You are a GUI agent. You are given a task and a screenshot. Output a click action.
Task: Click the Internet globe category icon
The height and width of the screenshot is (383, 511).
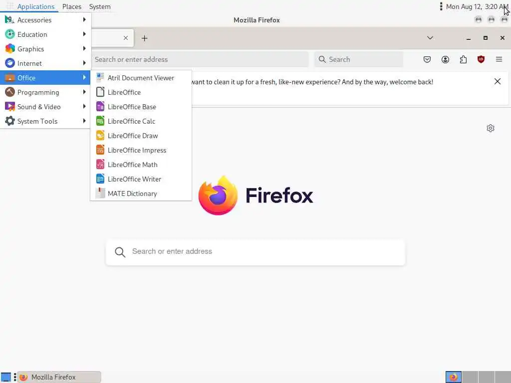click(10, 63)
